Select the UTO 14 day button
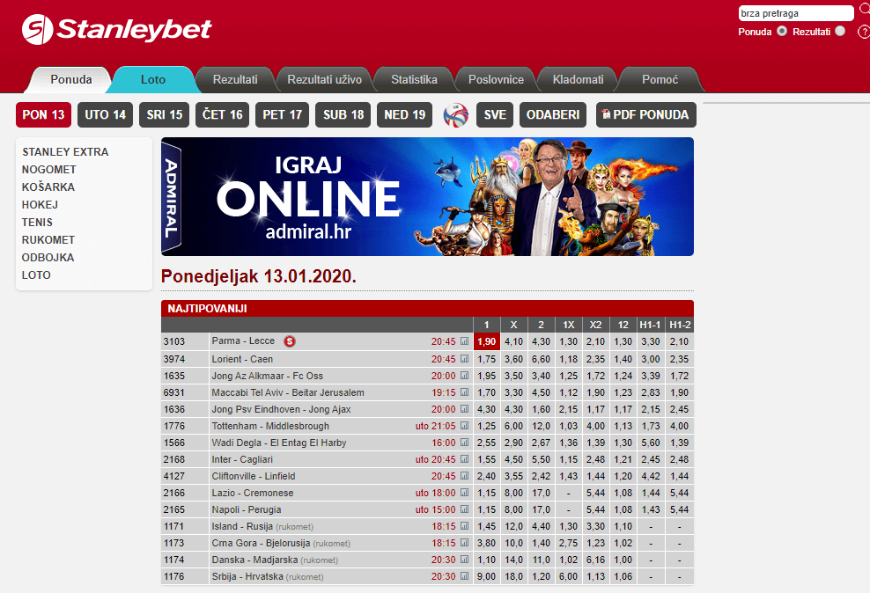Viewport: 870px width, 593px height. [105, 114]
